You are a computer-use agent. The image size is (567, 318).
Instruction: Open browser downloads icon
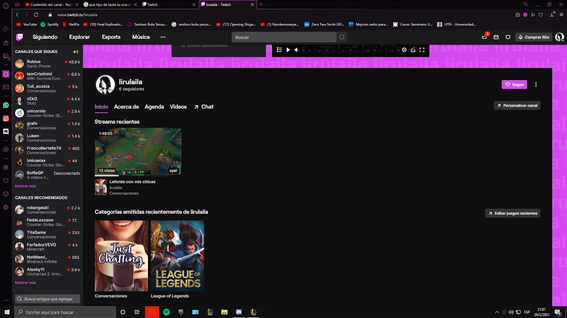[551, 15]
